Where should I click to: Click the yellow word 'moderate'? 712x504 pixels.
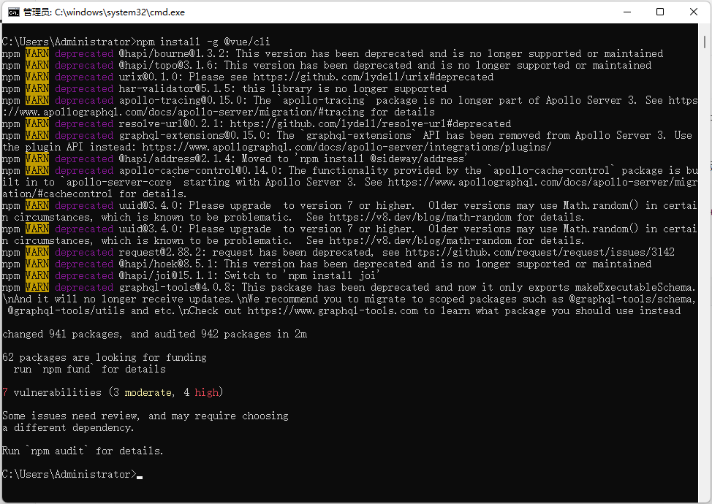coord(148,393)
